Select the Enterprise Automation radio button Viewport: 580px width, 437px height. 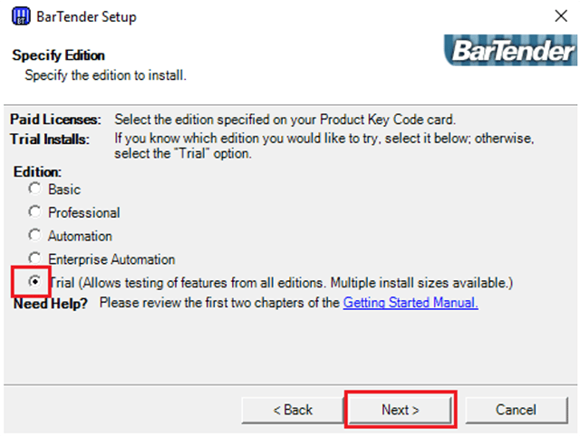[x=34, y=259]
